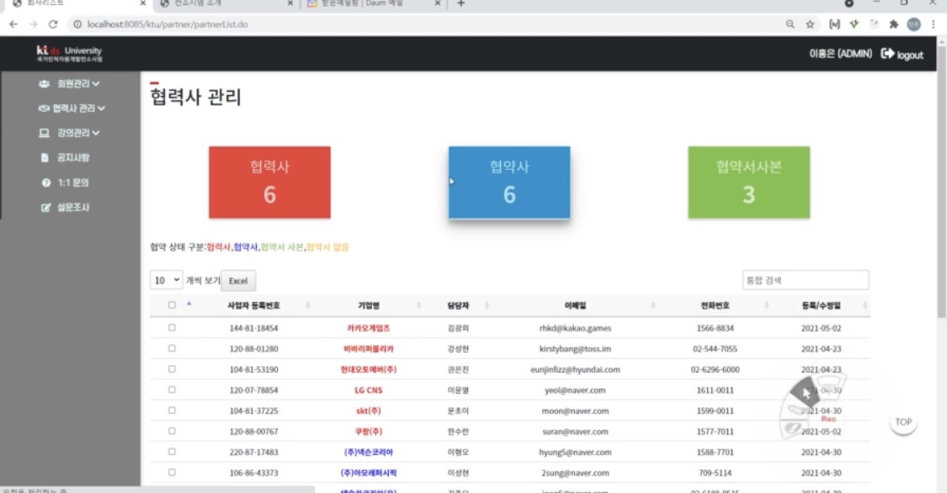The image size is (947, 493).
Task: Sort by 등록/수정일 column
Action: point(821,305)
